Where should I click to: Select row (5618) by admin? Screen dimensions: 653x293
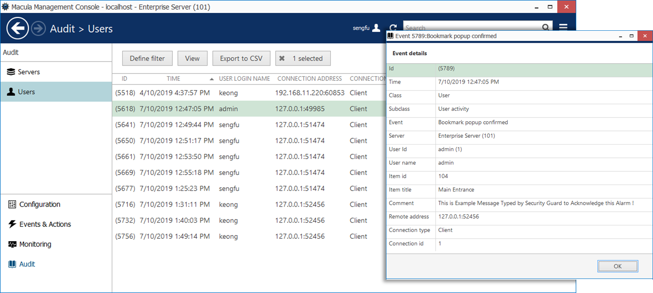click(x=249, y=109)
